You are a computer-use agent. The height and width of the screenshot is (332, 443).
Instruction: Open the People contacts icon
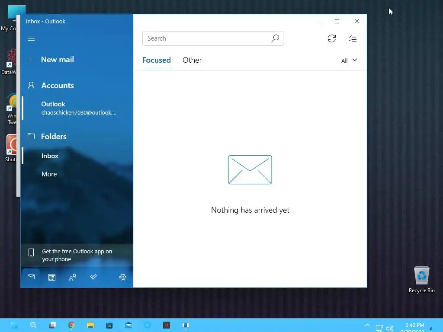click(73, 277)
